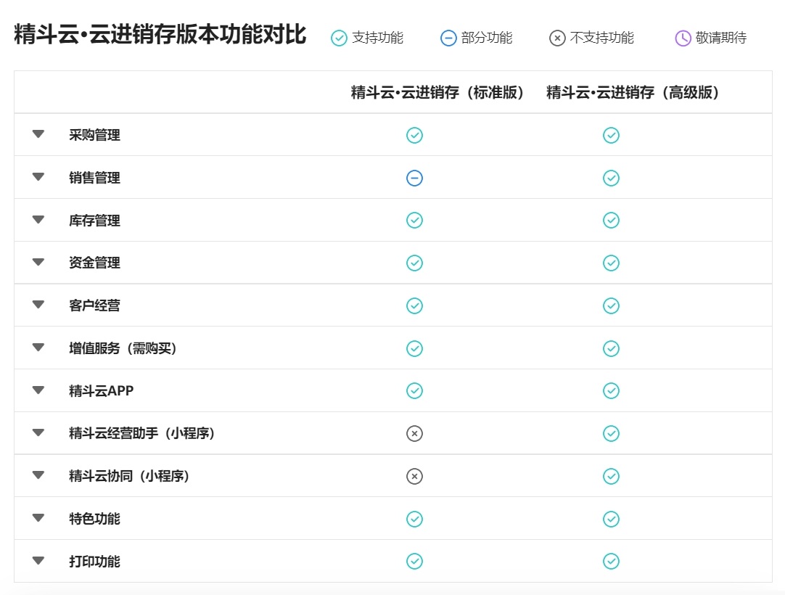
Task: Click the 支持功能 legend label
Action: [377, 38]
